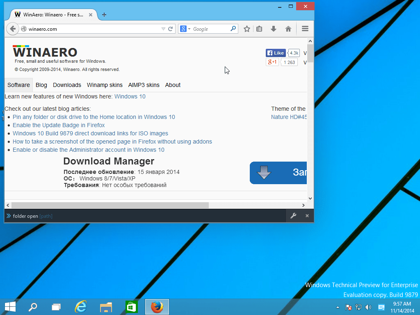Screen dimensions: 420x315
Task: Navigate back with the left arrow icon
Action: coord(12,29)
